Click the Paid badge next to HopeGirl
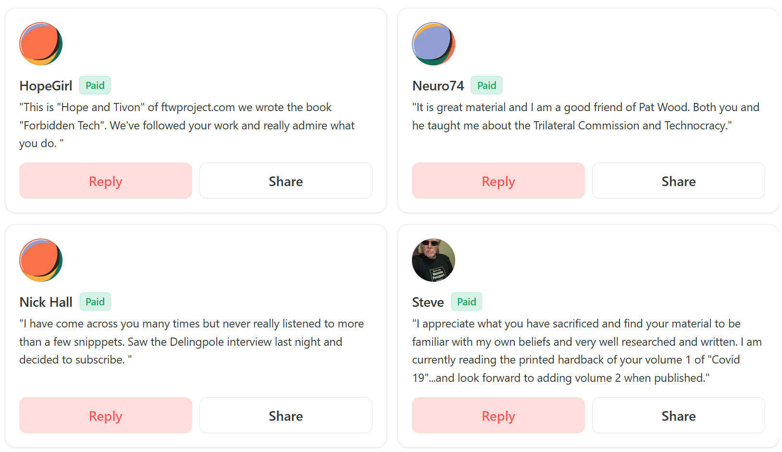 click(95, 86)
